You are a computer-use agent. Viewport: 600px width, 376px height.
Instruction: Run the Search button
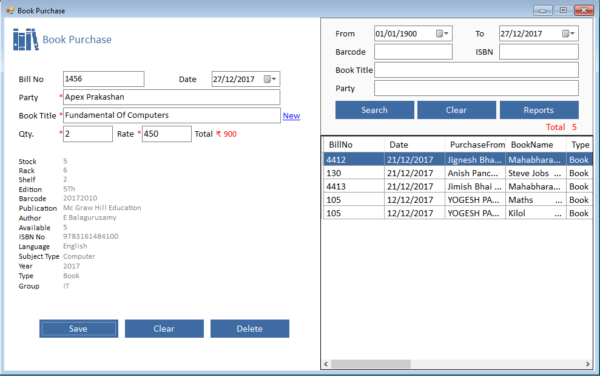[x=374, y=110]
